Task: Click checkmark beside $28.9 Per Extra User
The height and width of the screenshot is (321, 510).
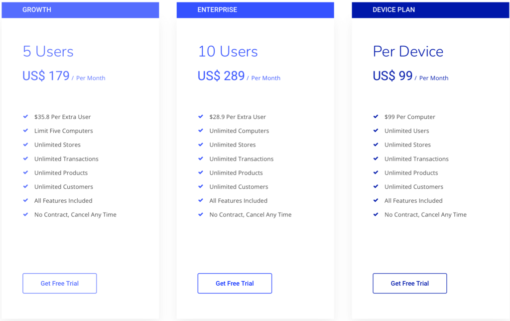Action: [x=201, y=116]
